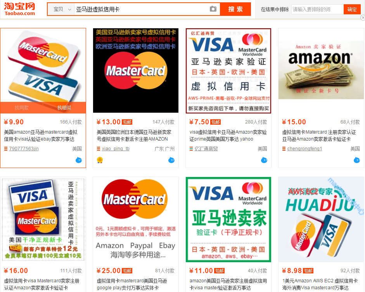Viewport: 365px width, 292px height.
Task: Click the main search text field
Action: click(142, 9)
